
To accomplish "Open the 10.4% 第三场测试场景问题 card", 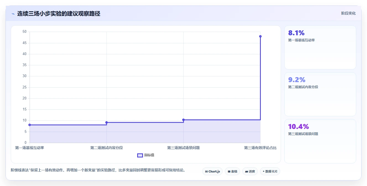I will point(320,141).
